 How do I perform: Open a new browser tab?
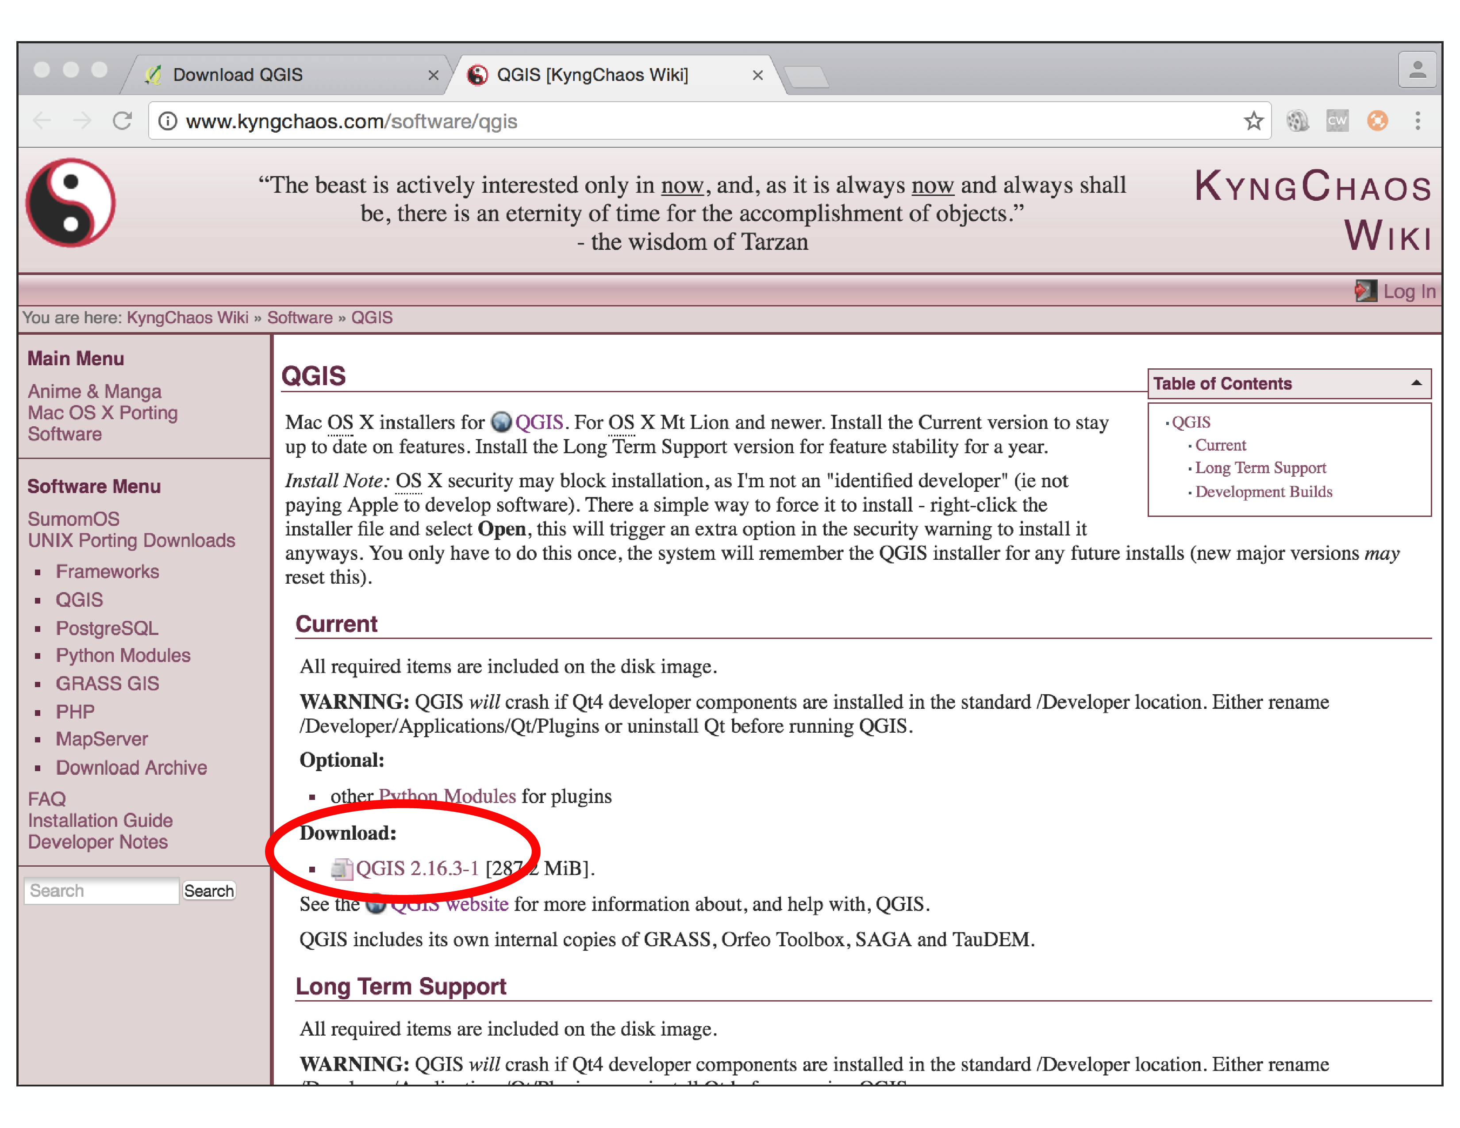coord(807,77)
